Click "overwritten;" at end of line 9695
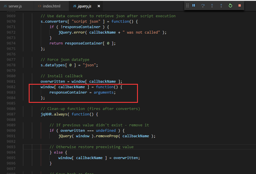Screen dimensions: 256x174 point(127,158)
